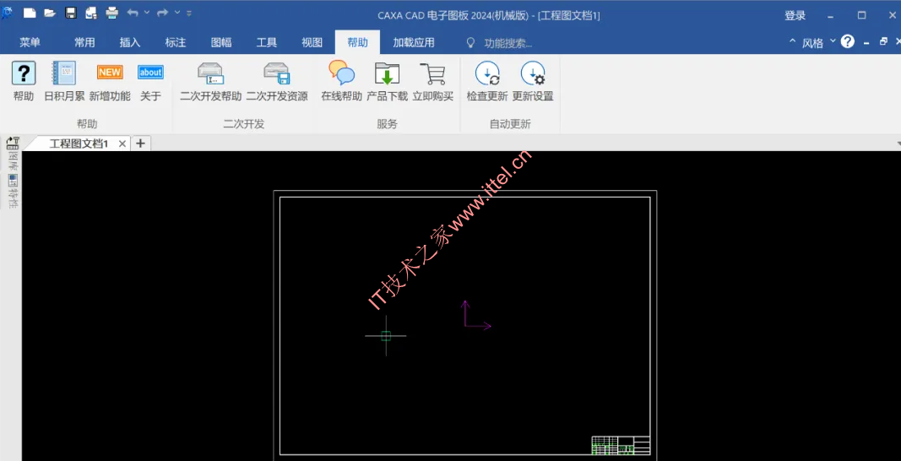Open a file via folder icon

[50, 13]
